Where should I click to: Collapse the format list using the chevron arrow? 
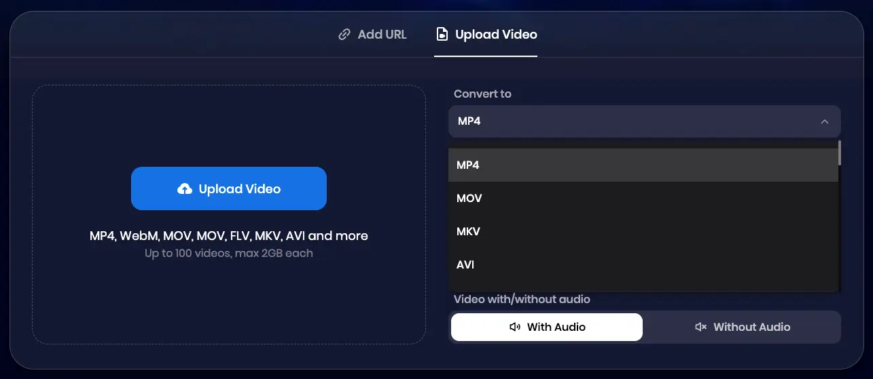(824, 122)
